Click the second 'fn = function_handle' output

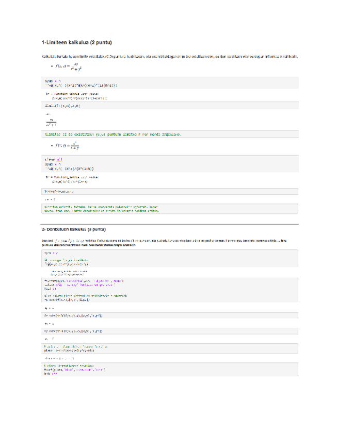click(x=72, y=179)
